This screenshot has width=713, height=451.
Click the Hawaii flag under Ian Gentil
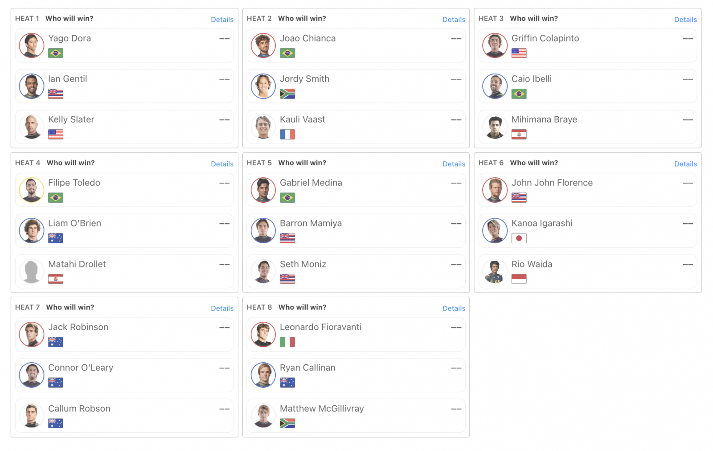(x=56, y=94)
